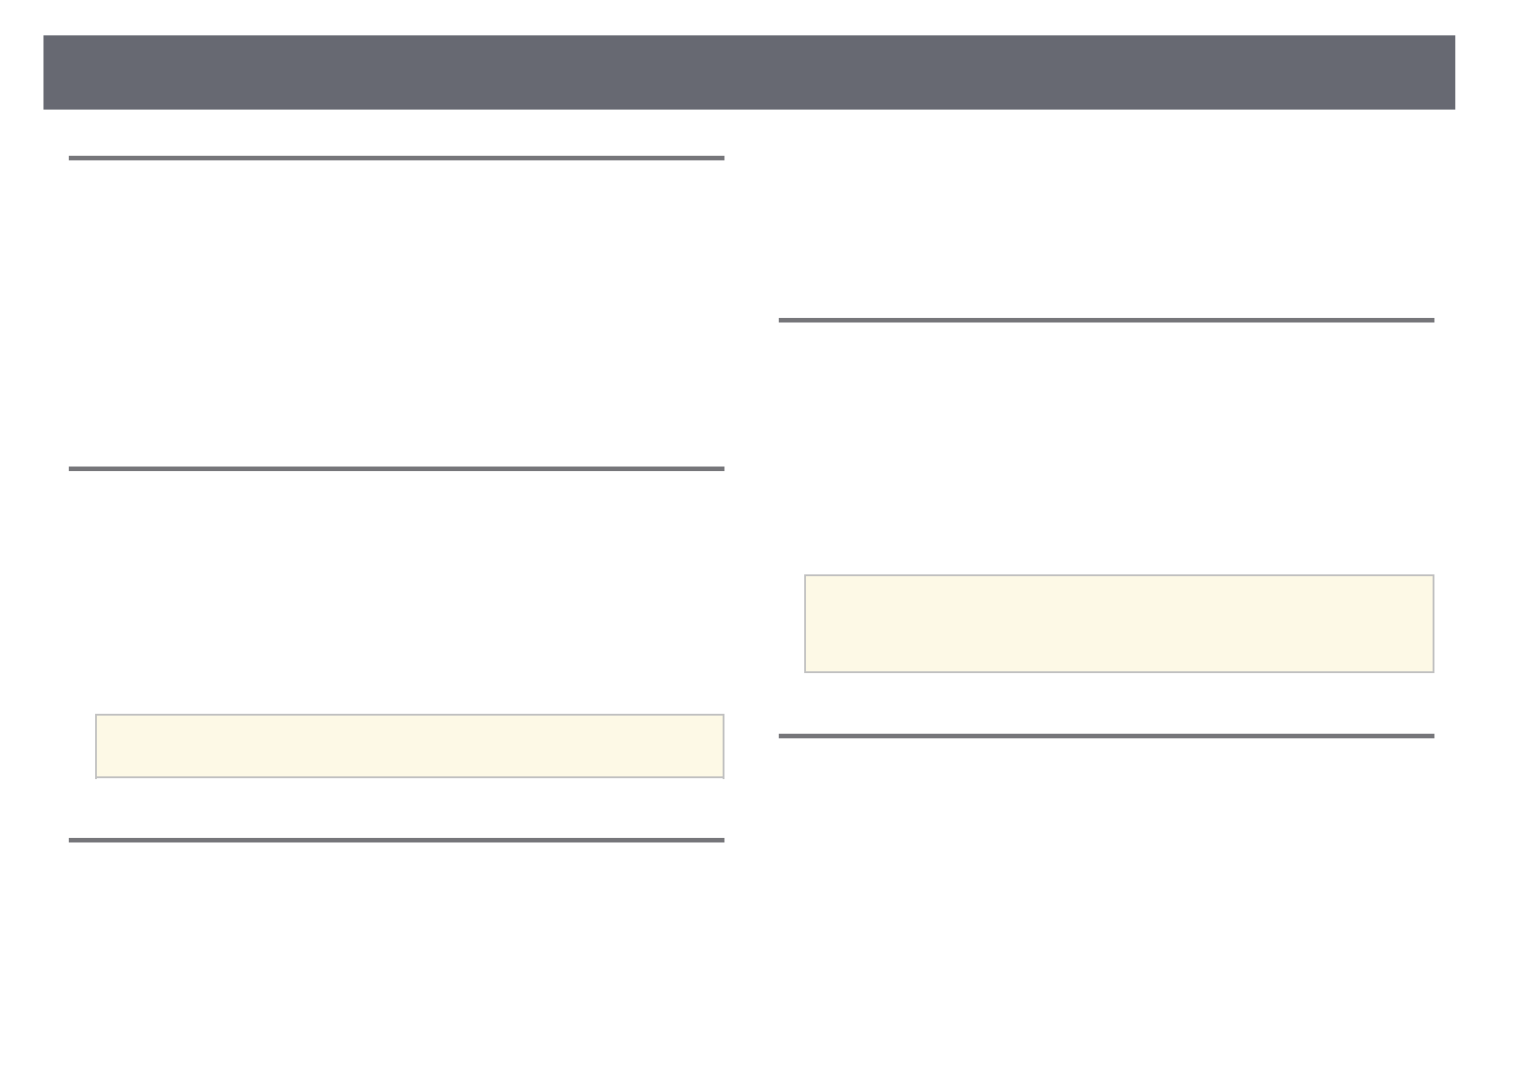The height and width of the screenshot is (1078, 1525).
Task: Click blank area between left column's first two dividers
Action: 396,313
